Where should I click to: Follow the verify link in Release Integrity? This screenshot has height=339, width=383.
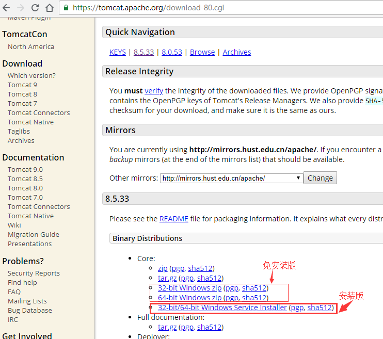pyautogui.click(x=154, y=91)
